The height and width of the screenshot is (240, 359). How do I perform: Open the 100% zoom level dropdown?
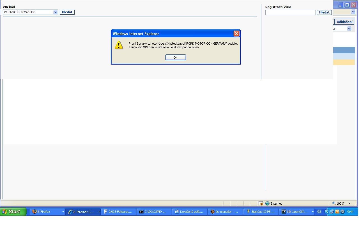tap(349, 204)
